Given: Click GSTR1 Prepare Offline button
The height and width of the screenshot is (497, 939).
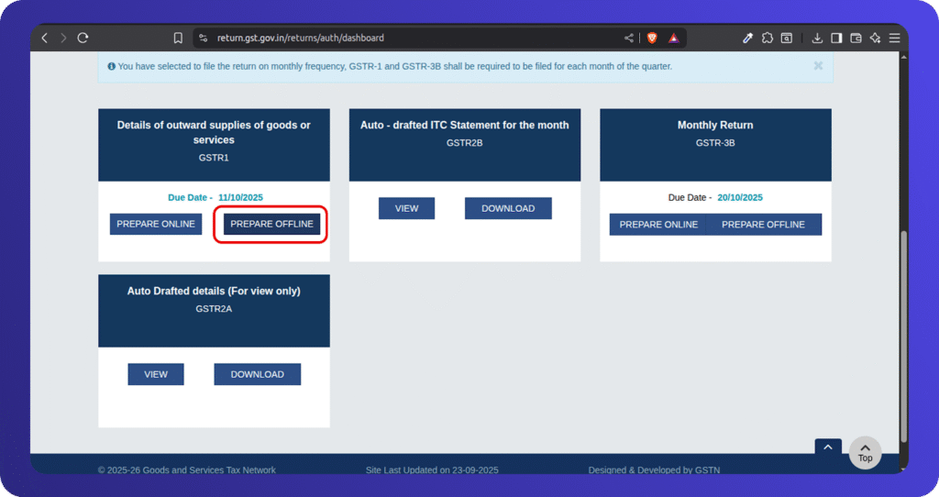Looking at the screenshot, I should point(271,224).
